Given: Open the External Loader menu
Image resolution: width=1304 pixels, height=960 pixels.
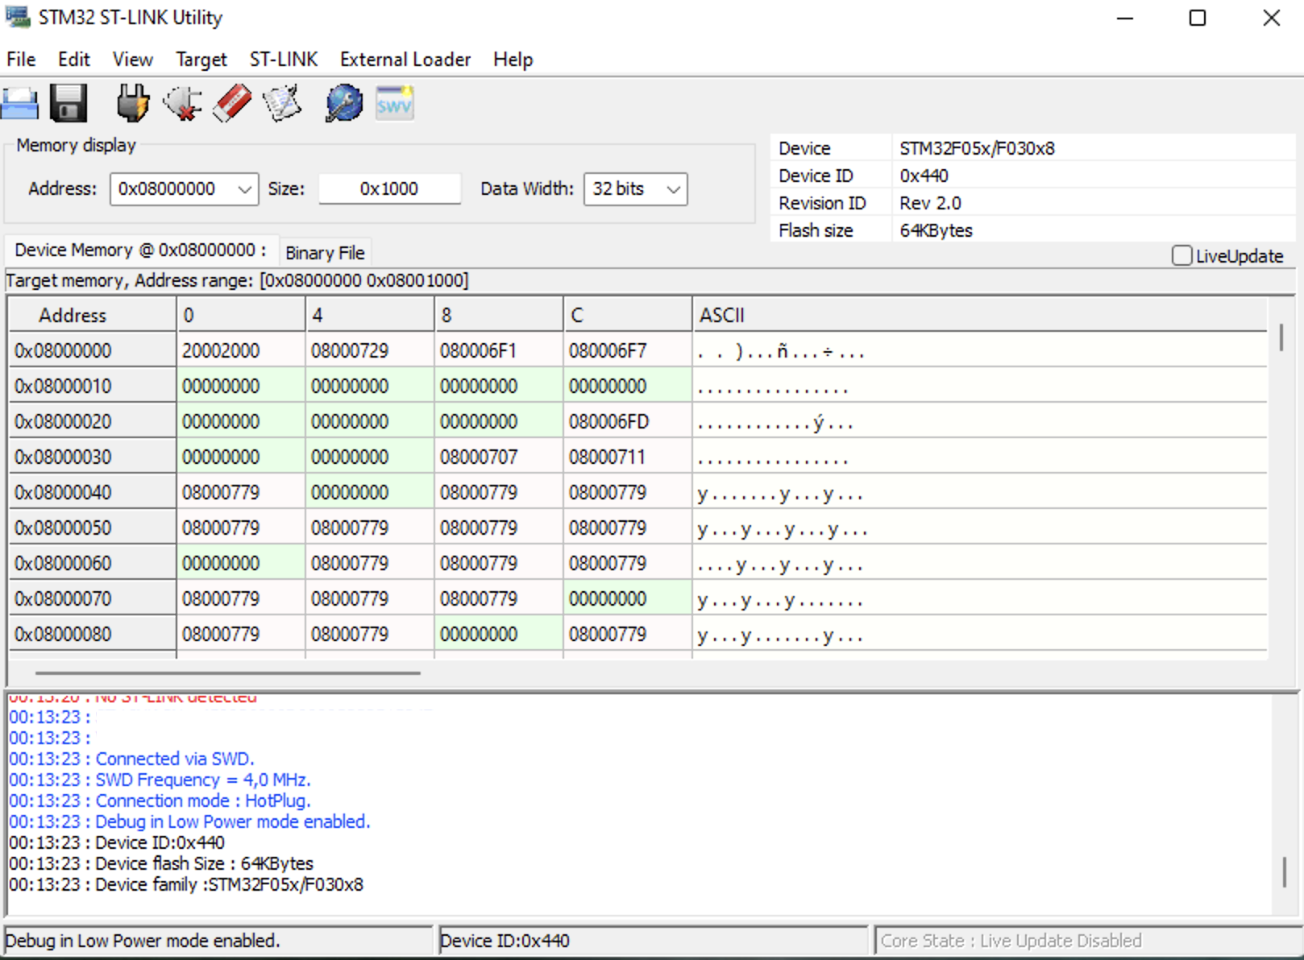Looking at the screenshot, I should point(405,60).
